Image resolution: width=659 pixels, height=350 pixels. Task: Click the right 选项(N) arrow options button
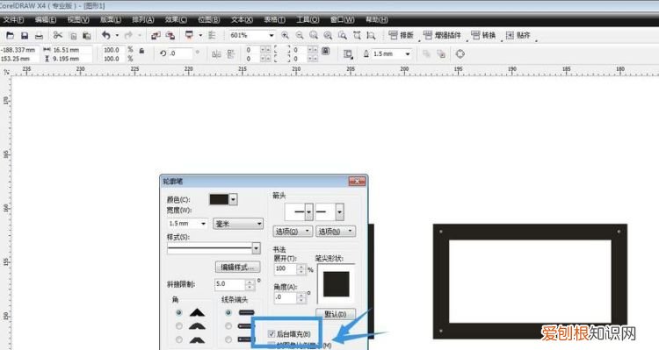coord(337,231)
